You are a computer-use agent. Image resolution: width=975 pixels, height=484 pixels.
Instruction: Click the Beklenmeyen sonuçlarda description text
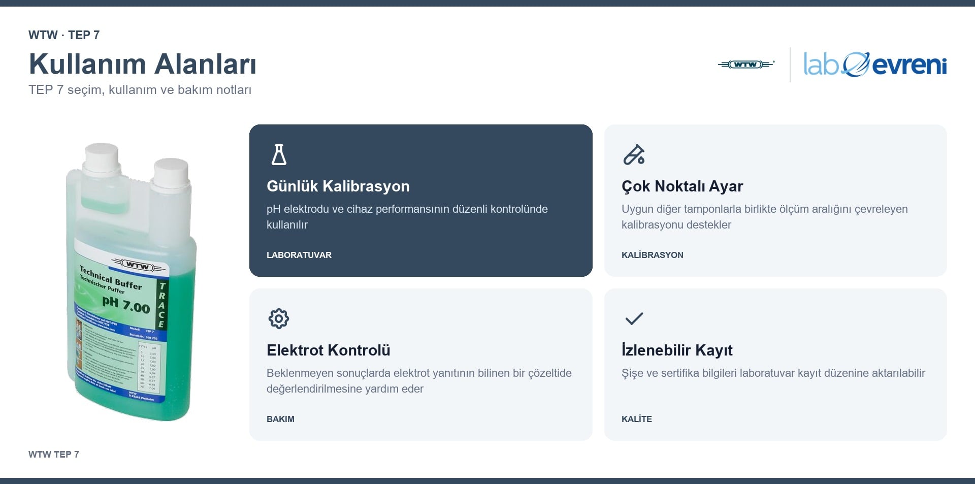coord(419,381)
